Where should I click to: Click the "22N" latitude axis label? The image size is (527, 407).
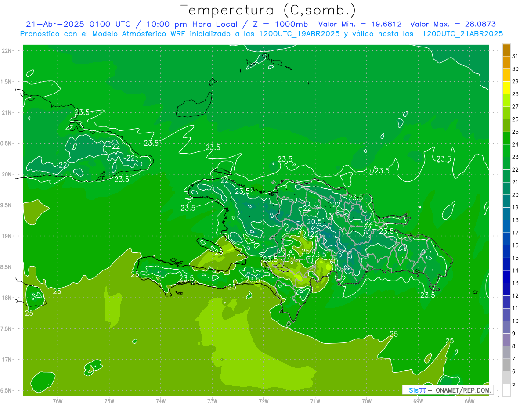(x=7, y=51)
